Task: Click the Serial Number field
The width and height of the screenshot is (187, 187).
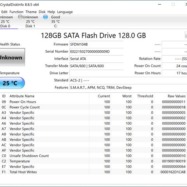Action: (96, 51)
